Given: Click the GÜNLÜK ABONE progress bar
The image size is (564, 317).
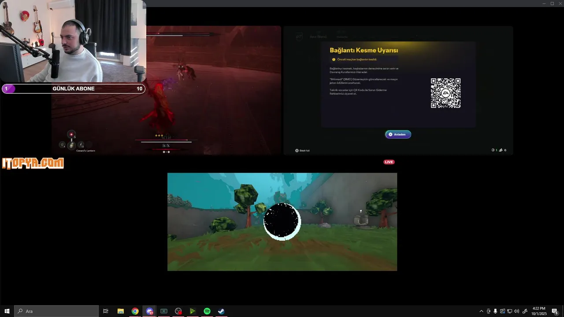Looking at the screenshot, I should click(x=73, y=88).
